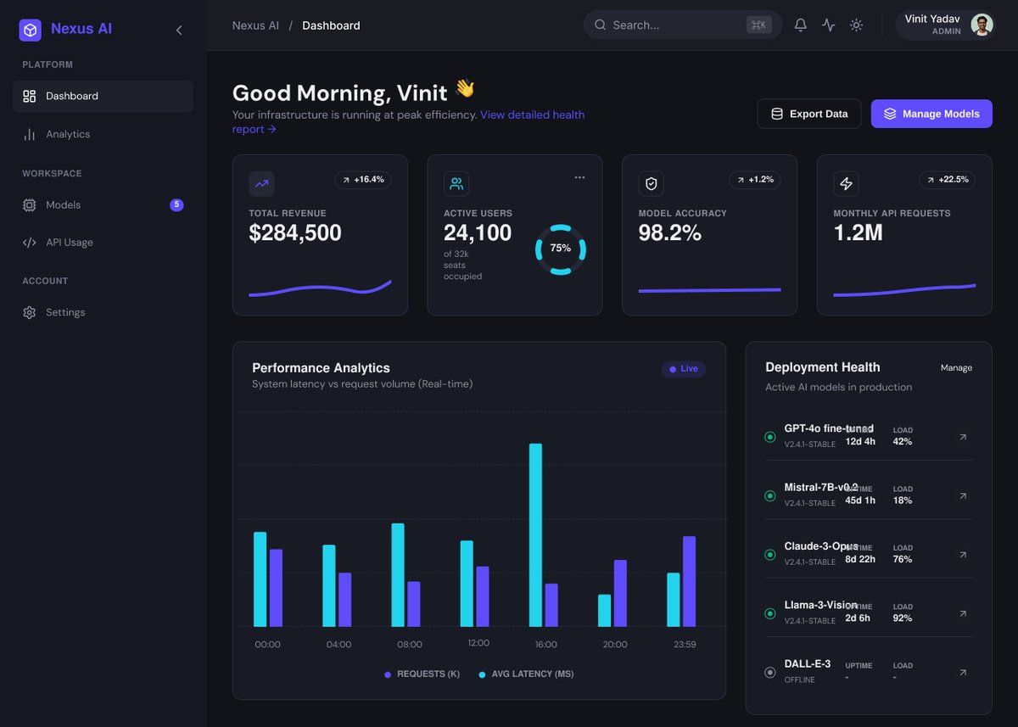Viewport: 1018px width, 727px height.
Task: Click the +22.5% API requests badge
Action: (x=948, y=180)
